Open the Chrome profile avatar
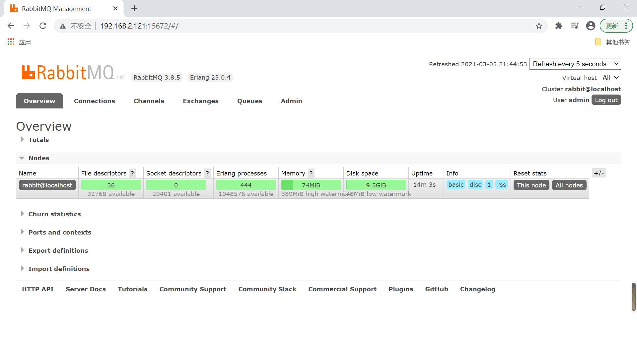The height and width of the screenshot is (343, 637). (591, 26)
